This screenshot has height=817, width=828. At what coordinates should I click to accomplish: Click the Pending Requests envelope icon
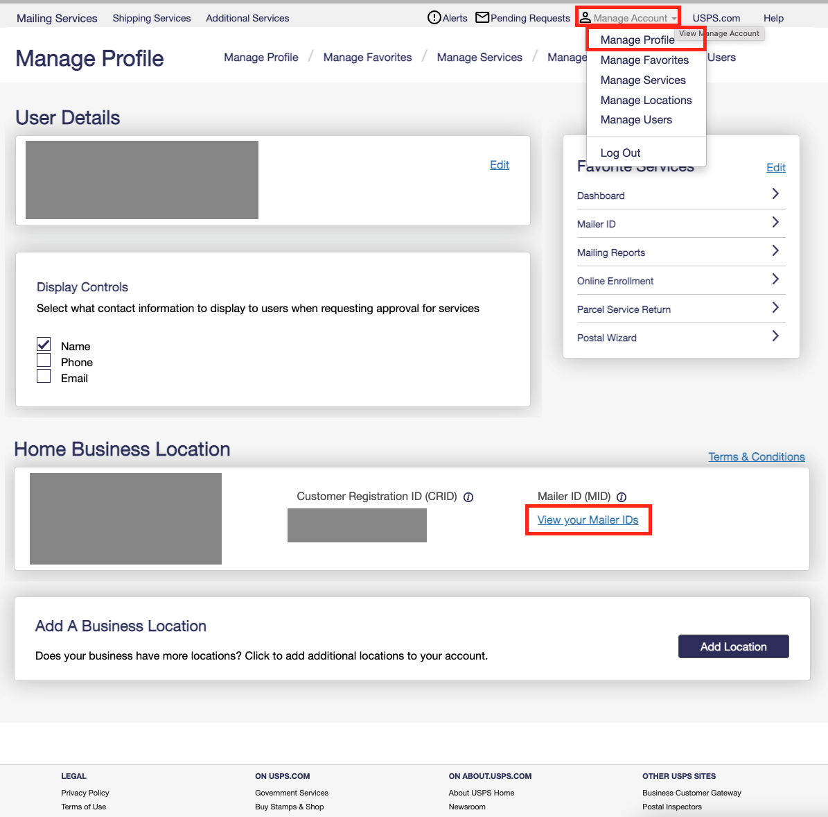(482, 17)
